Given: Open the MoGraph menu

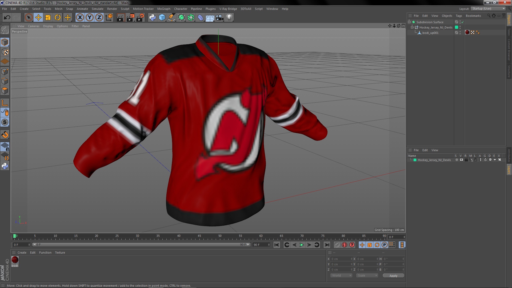Looking at the screenshot, I should click(163, 9).
